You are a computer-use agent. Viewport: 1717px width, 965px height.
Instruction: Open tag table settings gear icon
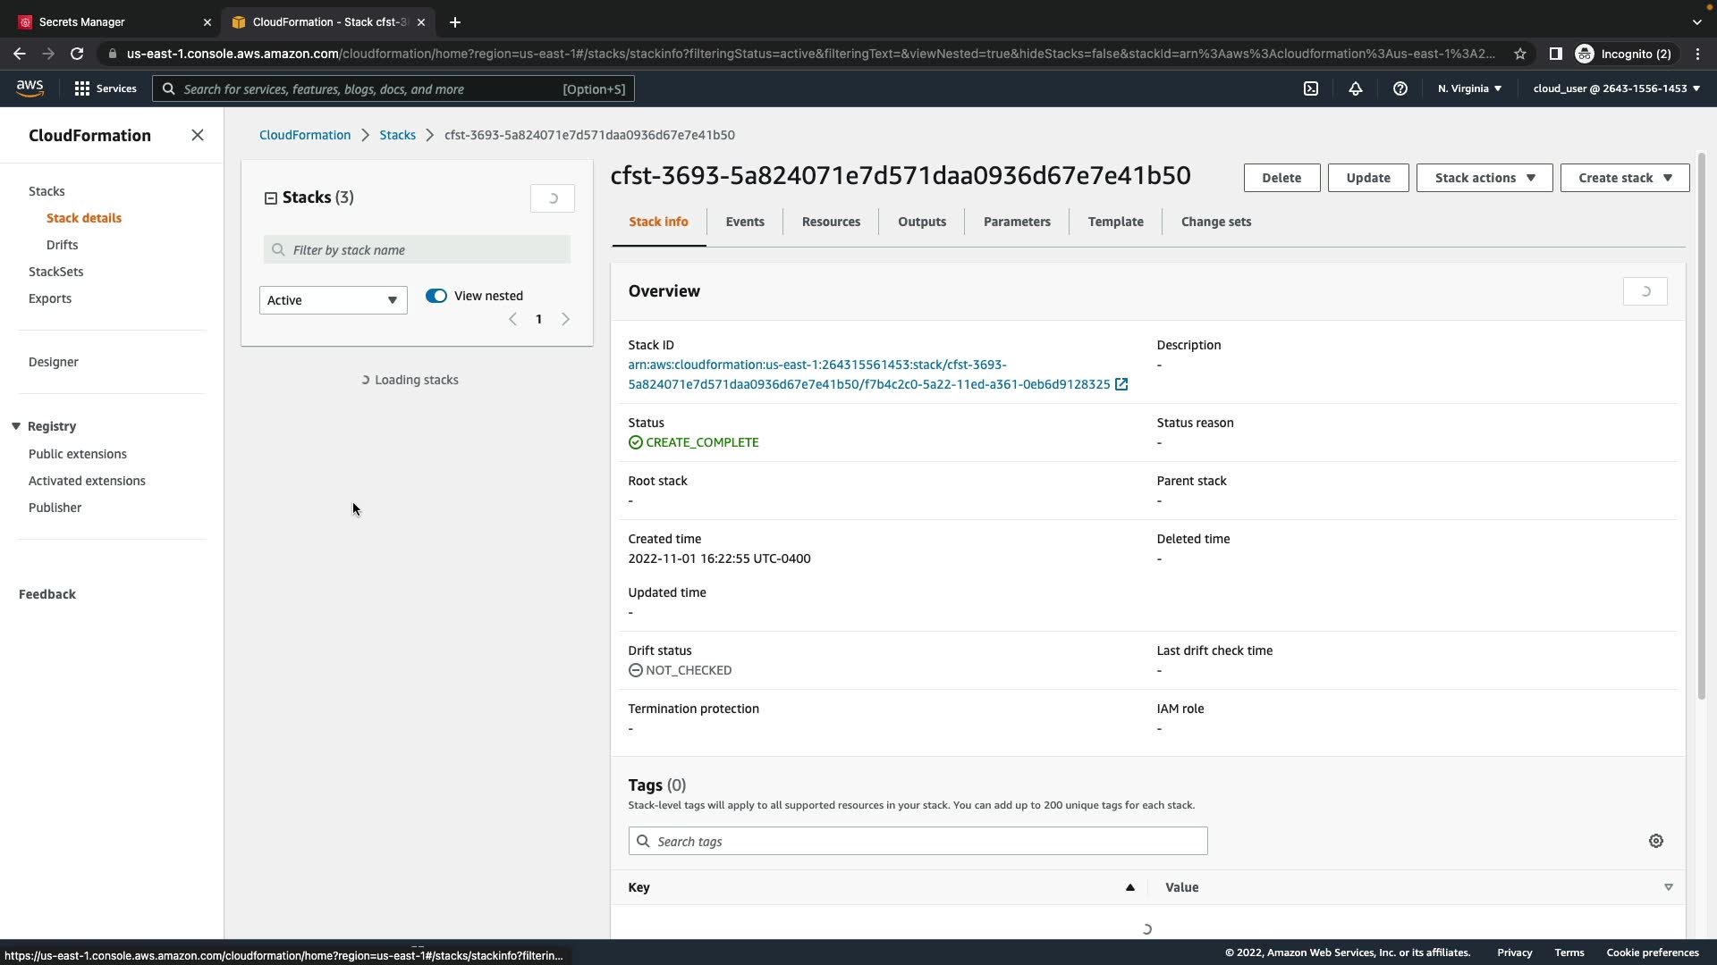pyautogui.click(x=1656, y=841)
